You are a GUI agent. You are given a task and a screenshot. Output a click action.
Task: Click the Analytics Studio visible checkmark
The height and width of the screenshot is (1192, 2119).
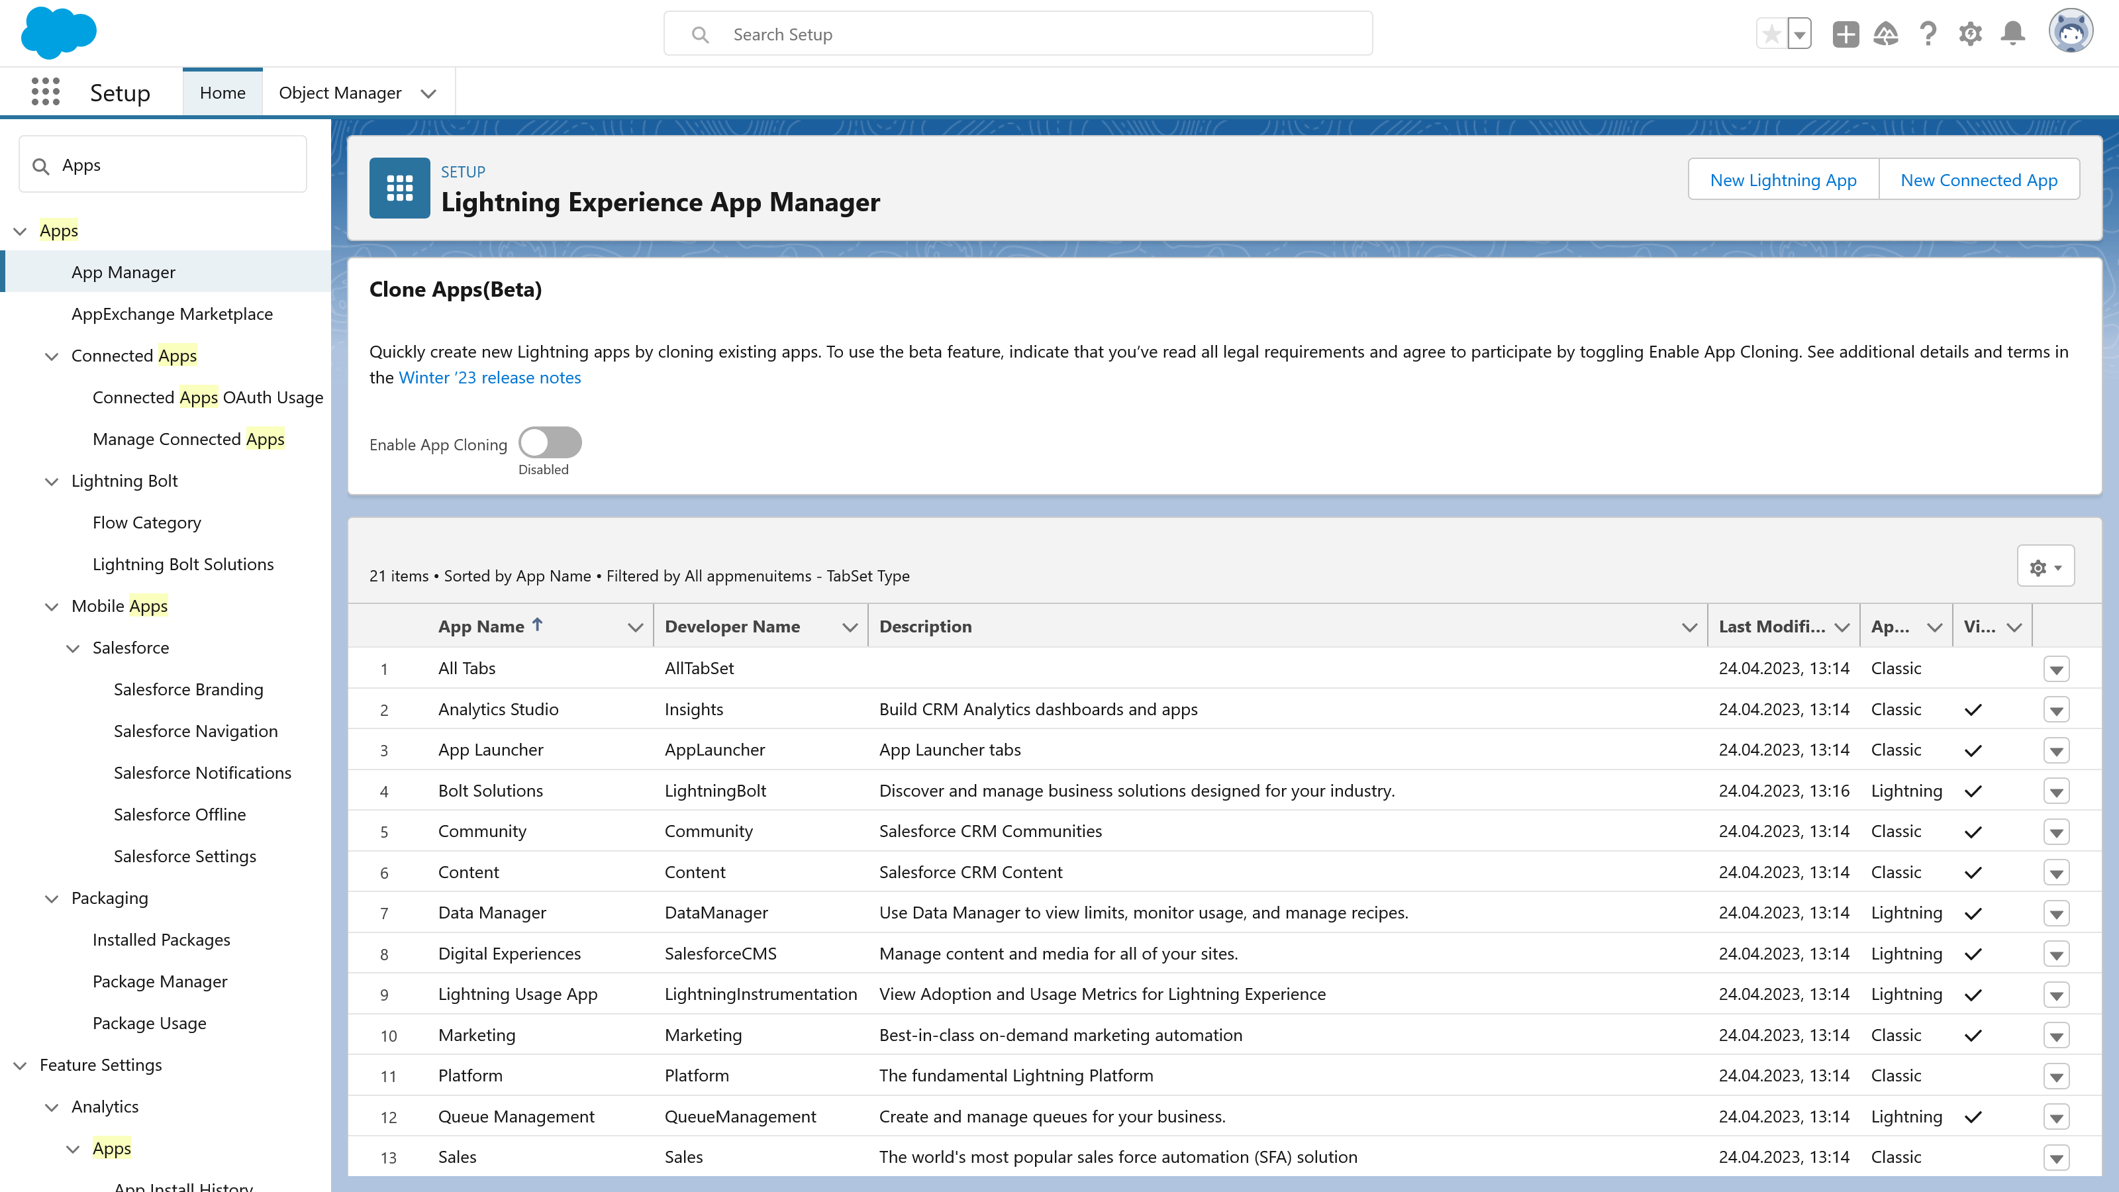[x=1973, y=709]
